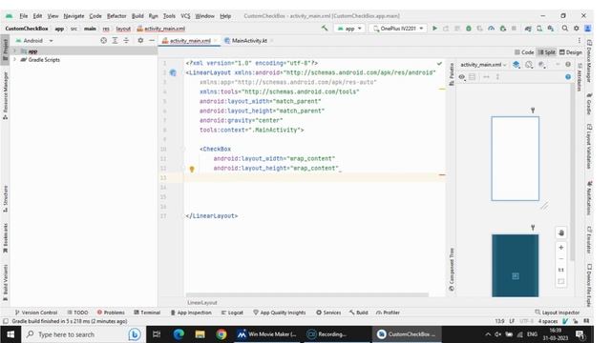
Task: Zoom in the design preview
Action: 561,248
